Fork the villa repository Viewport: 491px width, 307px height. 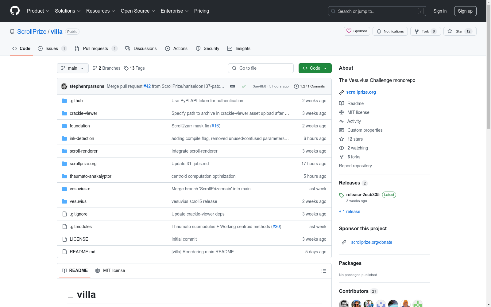click(x=426, y=31)
